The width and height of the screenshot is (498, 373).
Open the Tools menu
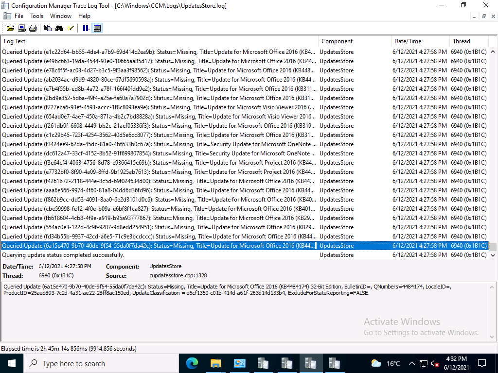point(37,16)
